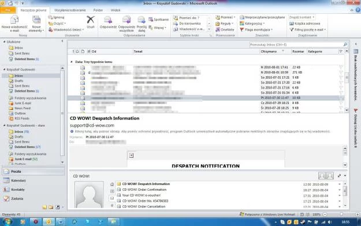Open the Przenieś move dropdown
361x226 pixels.
tap(225, 17)
